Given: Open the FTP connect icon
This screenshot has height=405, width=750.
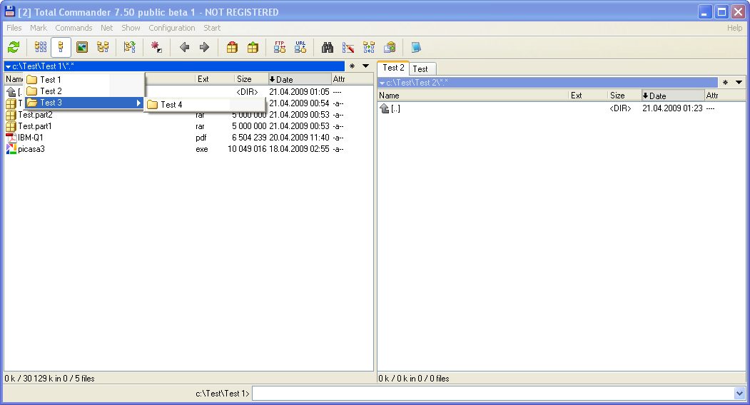Looking at the screenshot, I should click(x=280, y=47).
